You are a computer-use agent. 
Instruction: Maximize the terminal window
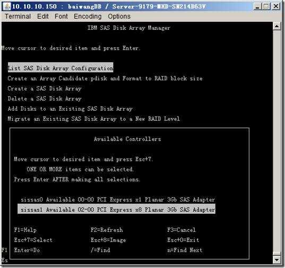click(266, 6)
